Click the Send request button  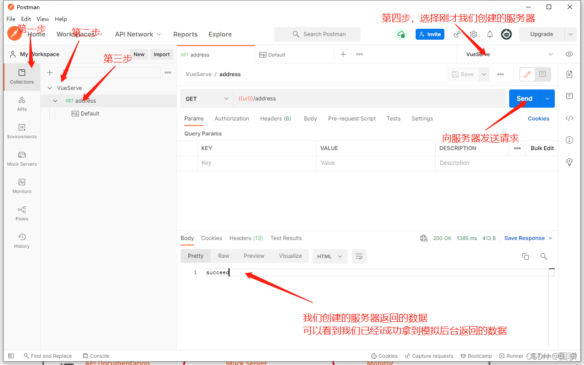click(x=524, y=99)
